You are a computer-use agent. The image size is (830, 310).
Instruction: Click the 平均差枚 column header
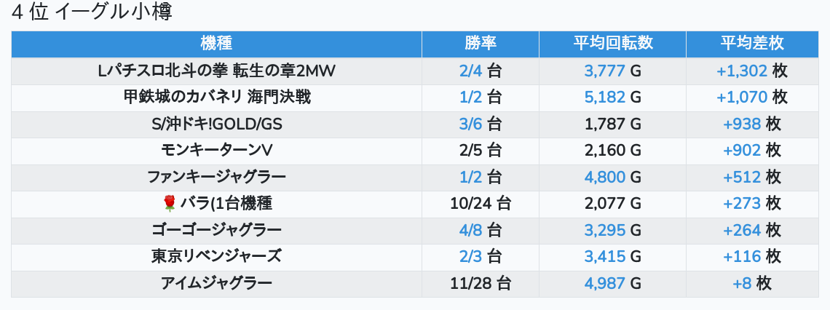tap(752, 43)
